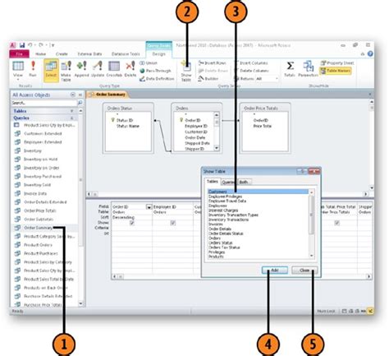
Task: Click Employee ID field in Orders table box
Action: pyautogui.click(x=196, y=126)
